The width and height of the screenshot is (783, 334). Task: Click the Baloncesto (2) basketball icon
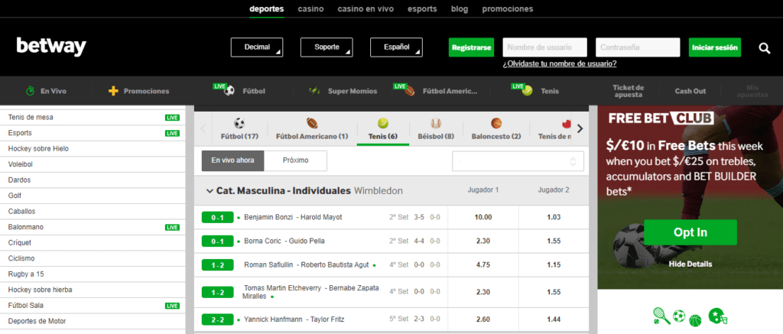tap(495, 123)
